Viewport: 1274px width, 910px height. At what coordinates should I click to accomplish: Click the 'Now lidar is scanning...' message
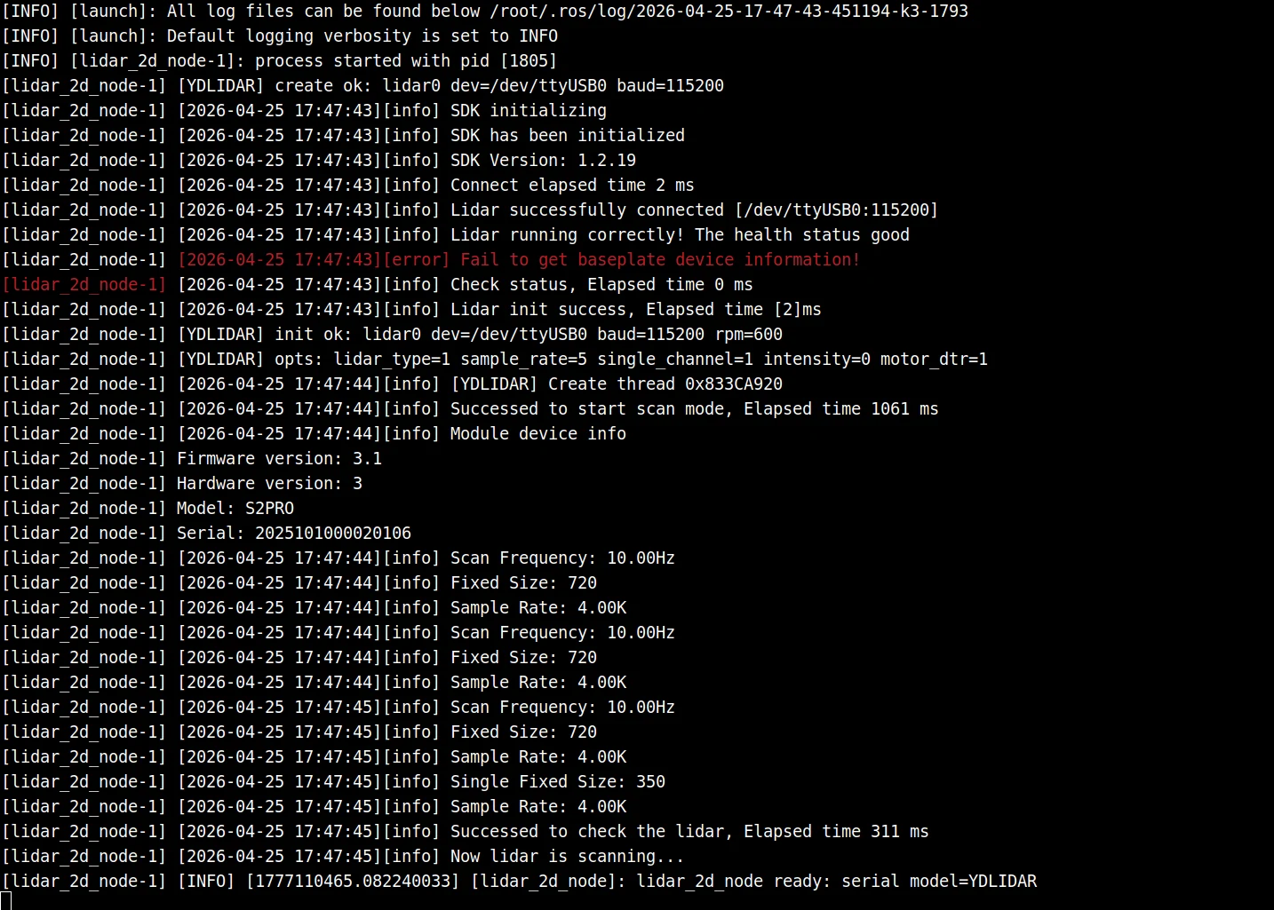(x=567, y=857)
